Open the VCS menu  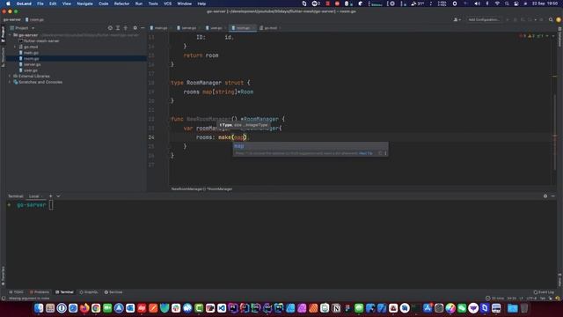tap(168, 4)
